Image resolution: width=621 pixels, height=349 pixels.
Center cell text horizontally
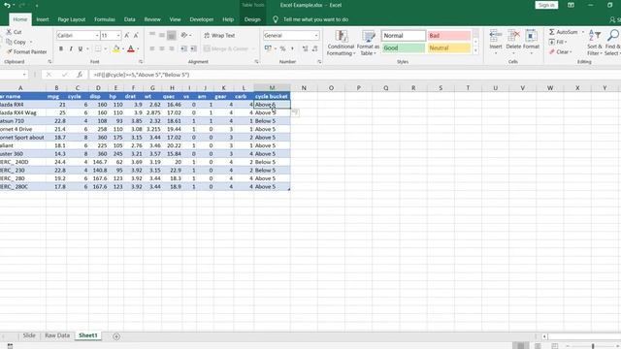(162, 48)
